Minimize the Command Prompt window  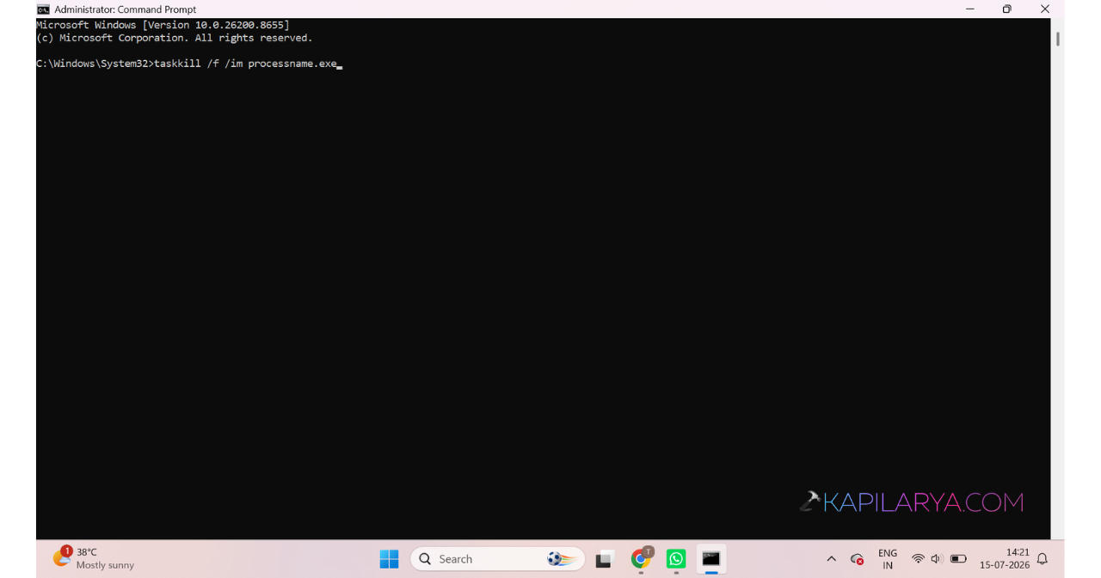click(970, 9)
